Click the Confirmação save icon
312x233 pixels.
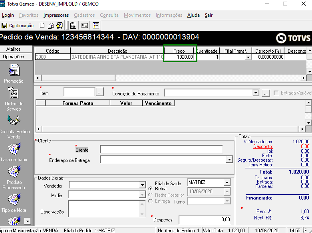click(4, 26)
